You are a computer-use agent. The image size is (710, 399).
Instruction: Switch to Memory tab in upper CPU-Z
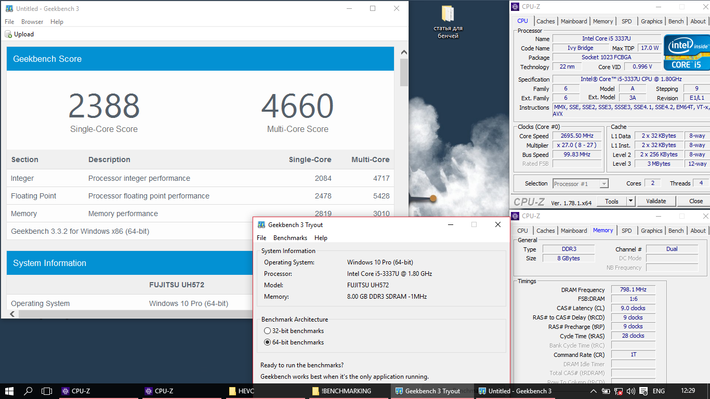(x=603, y=21)
